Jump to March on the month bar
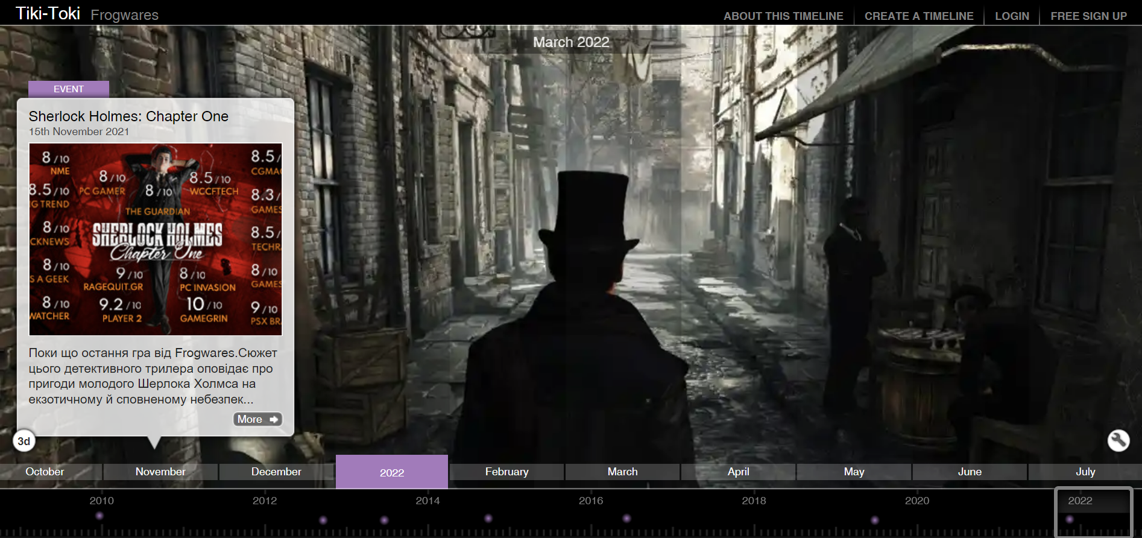This screenshot has height=538, width=1142. (x=623, y=472)
